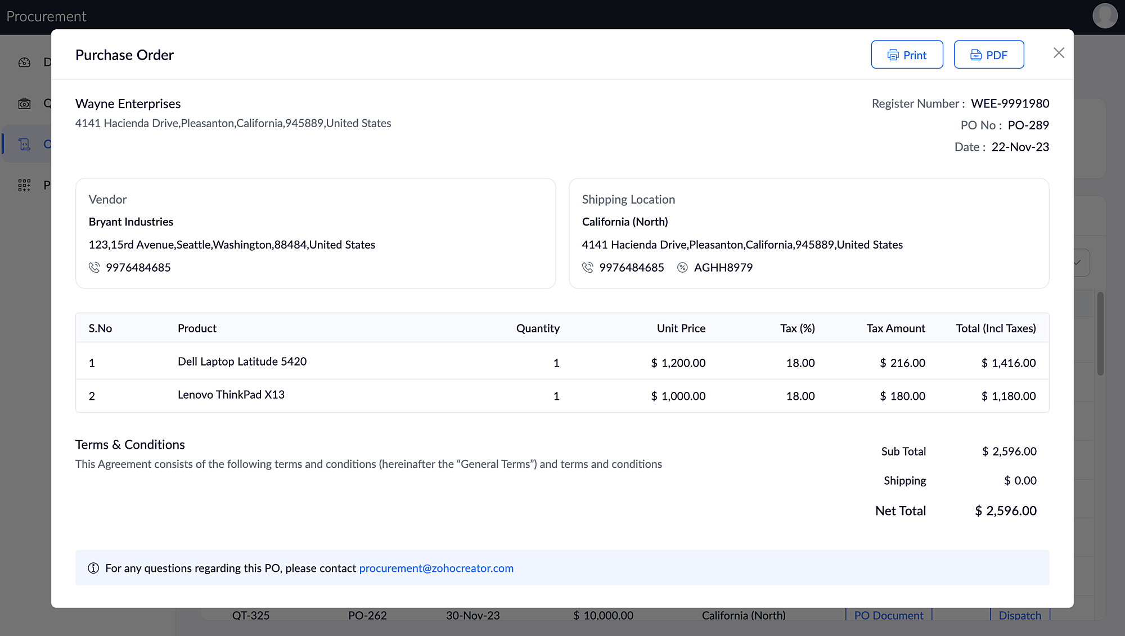Select the active orders sidebar icon
This screenshot has height=636, width=1125.
[x=24, y=145]
